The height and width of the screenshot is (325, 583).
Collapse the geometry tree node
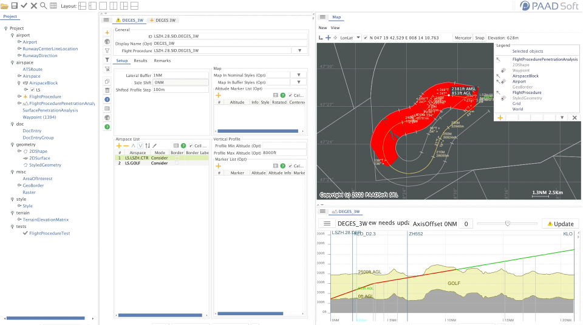tap(12, 144)
